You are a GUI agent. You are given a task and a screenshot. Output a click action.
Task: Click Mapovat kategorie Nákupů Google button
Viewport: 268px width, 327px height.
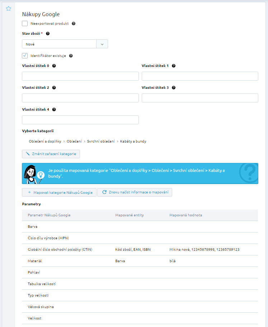coord(59,192)
